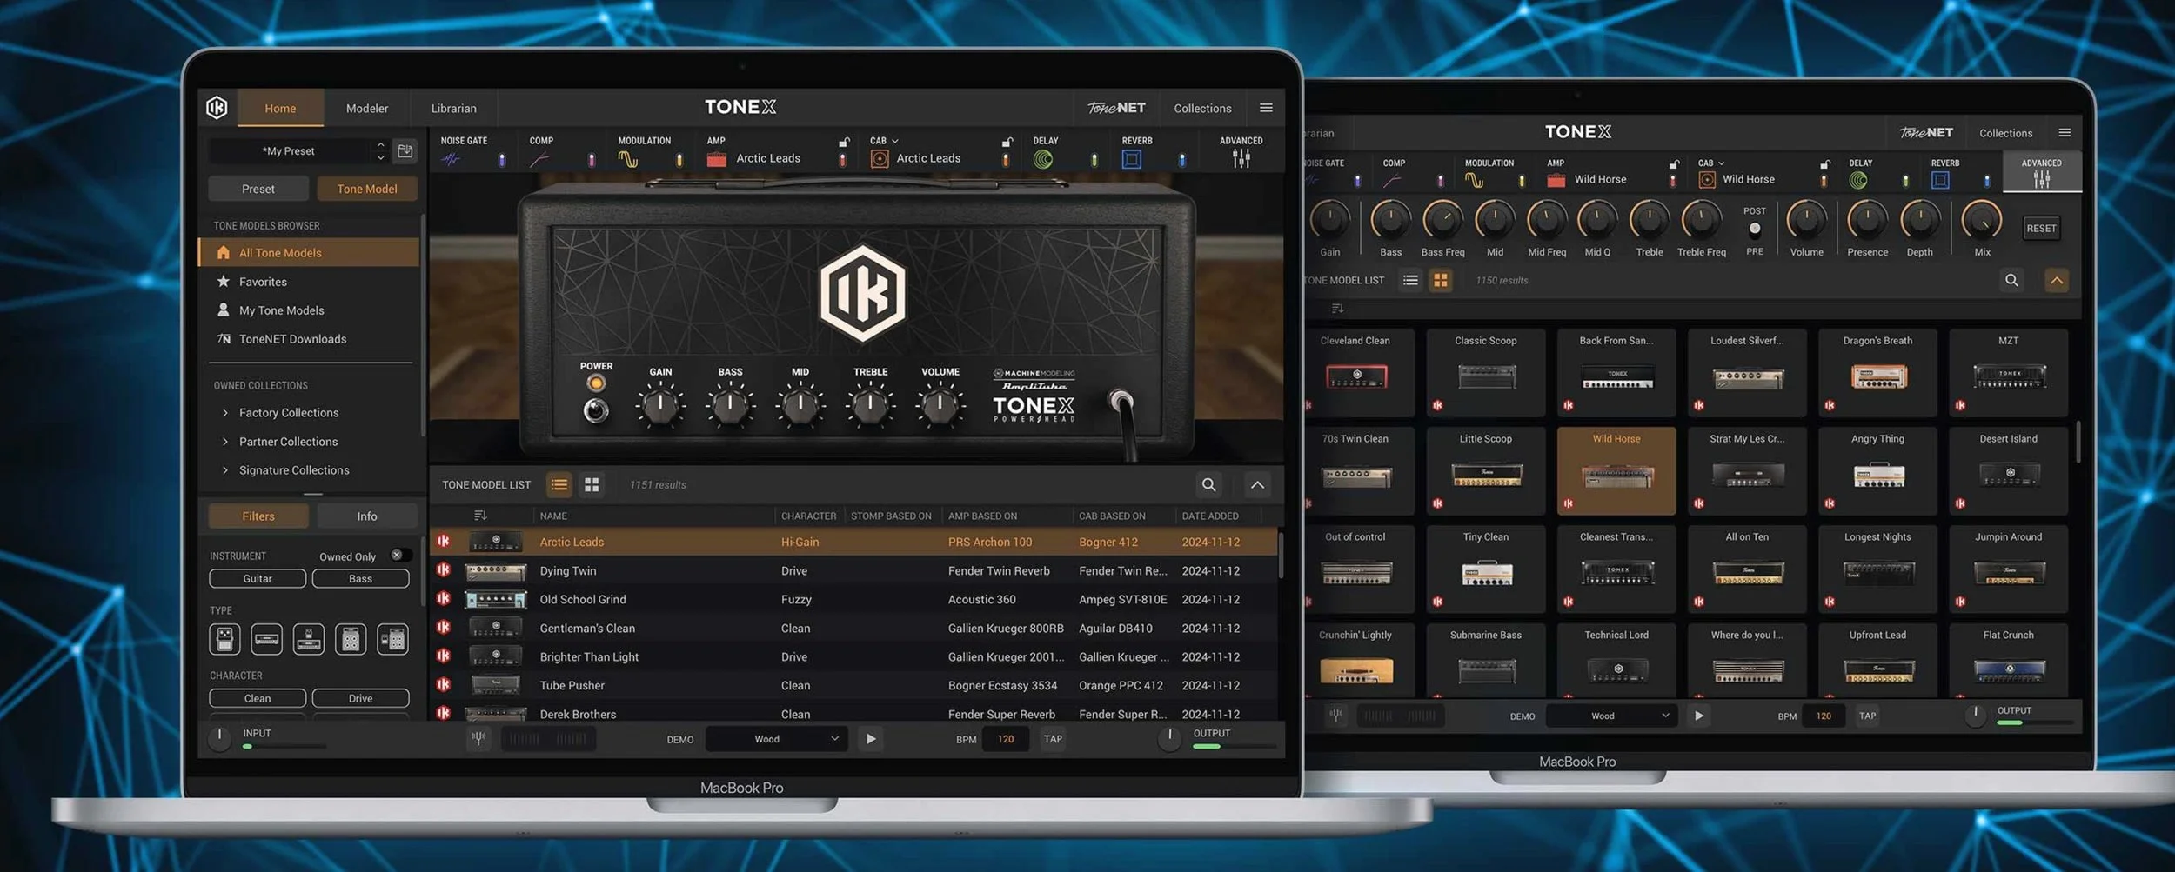Image resolution: width=2175 pixels, height=872 pixels.
Task: Open the Noise Gate waveform icon in front window
Action: point(450,159)
